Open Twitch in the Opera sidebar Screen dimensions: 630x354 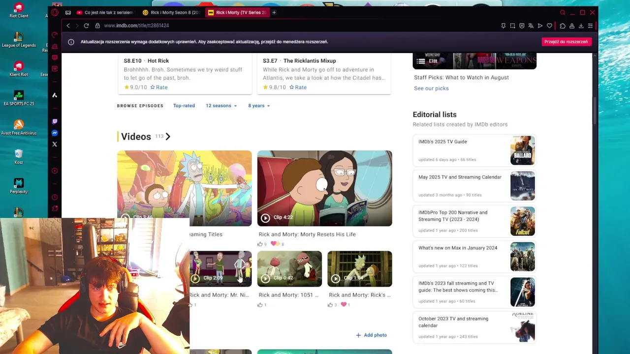tap(55, 121)
